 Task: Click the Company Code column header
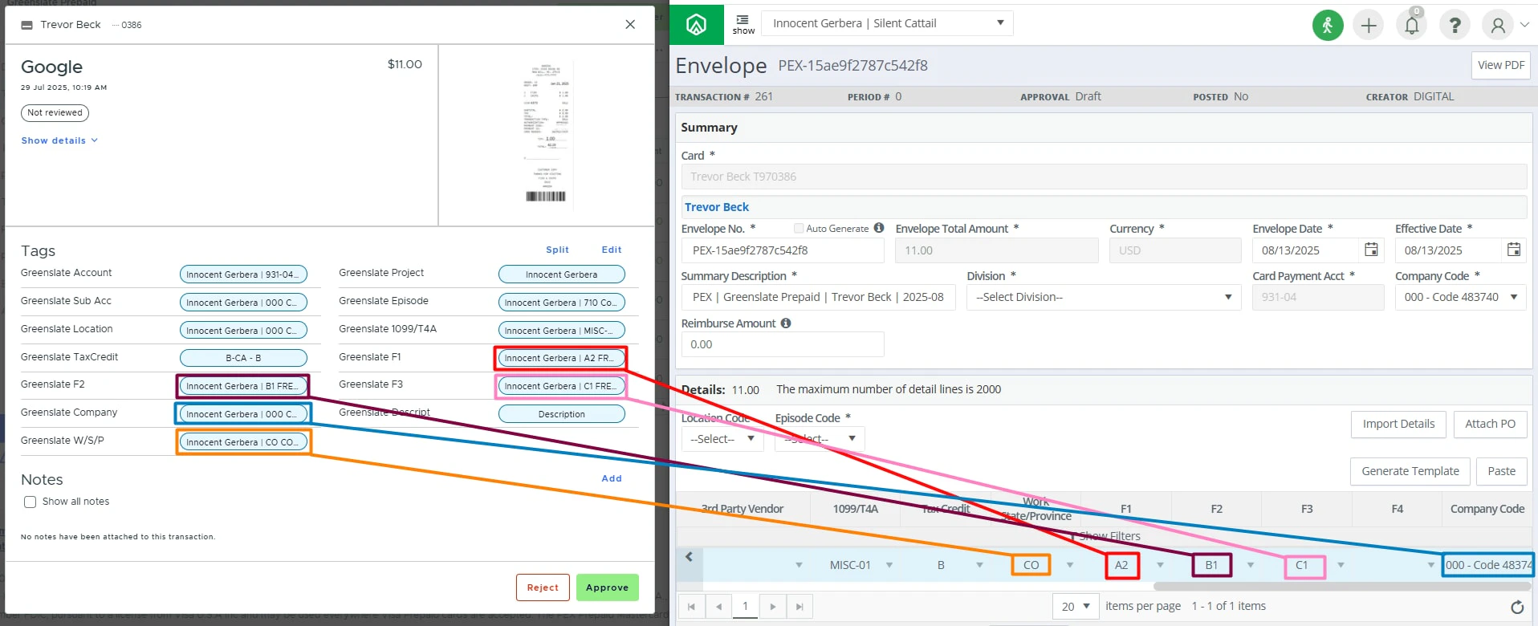1487,509
